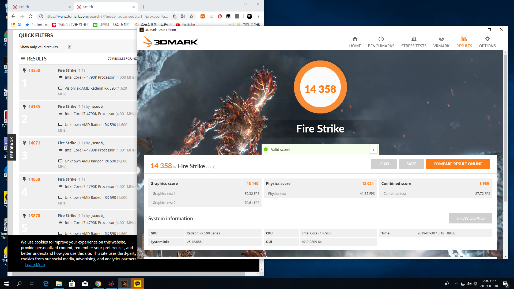
Task: Open the Apps shortcut in bookmarks bar
Action: [16, 25]
